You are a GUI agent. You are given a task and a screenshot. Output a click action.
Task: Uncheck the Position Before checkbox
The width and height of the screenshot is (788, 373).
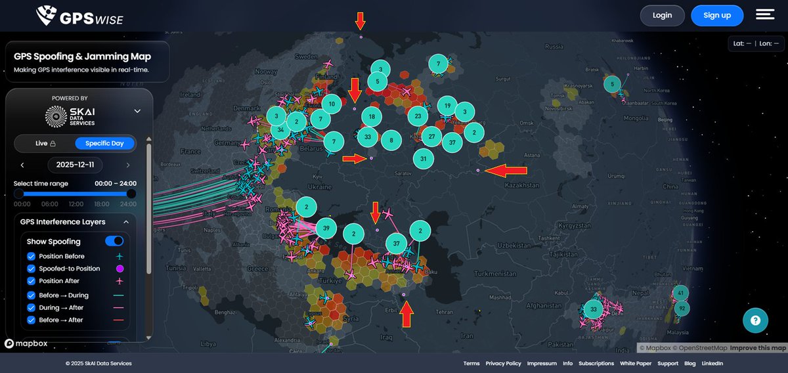(x=31, y=256)
